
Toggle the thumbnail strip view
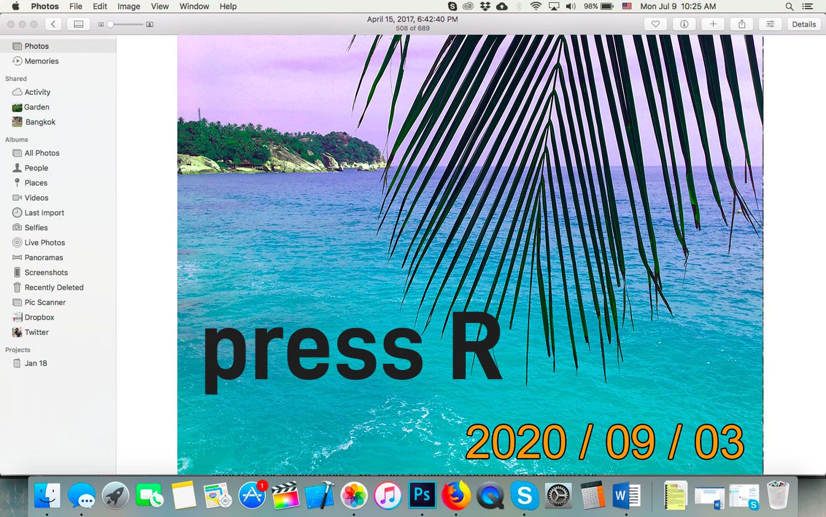tap(78, 24)
